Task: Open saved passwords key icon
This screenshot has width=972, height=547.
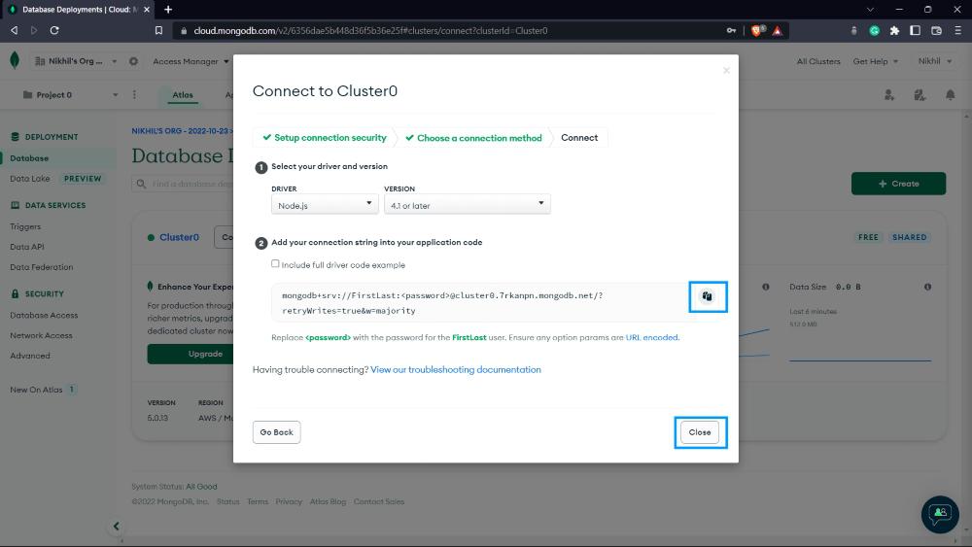Action: click(x=732, y=30)
